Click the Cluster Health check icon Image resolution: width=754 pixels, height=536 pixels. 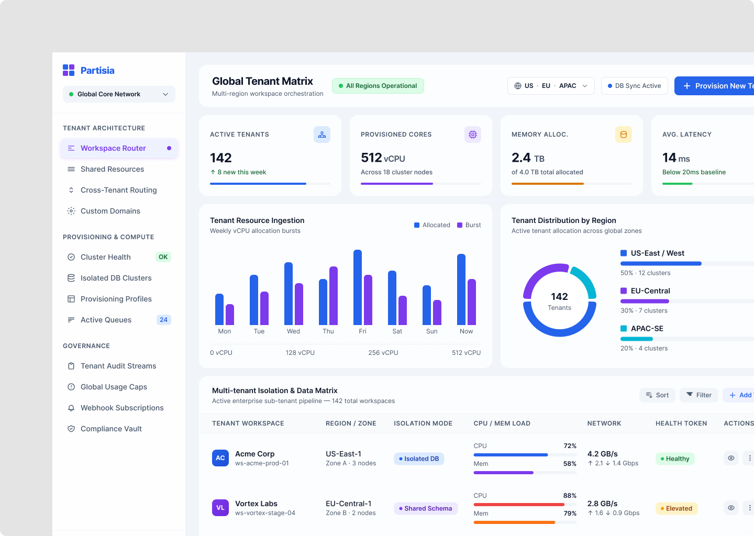71,257
